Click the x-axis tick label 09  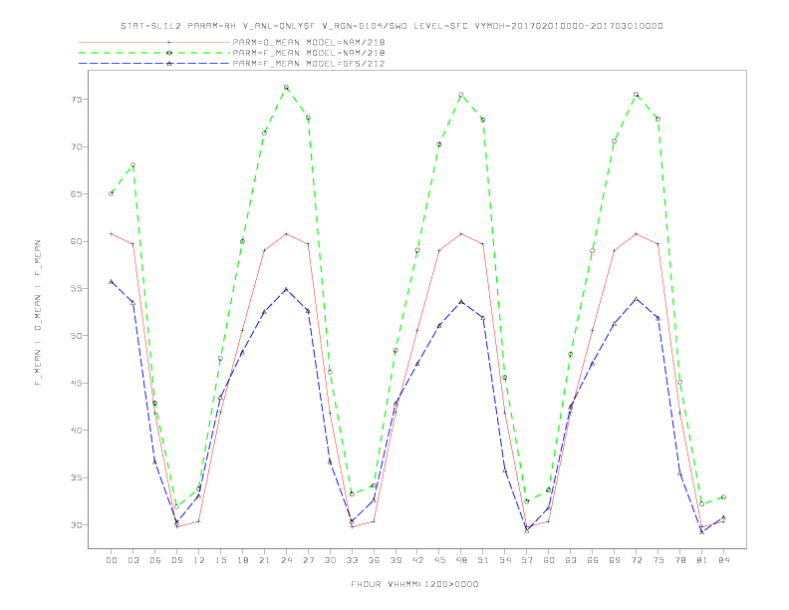[176, 560]
